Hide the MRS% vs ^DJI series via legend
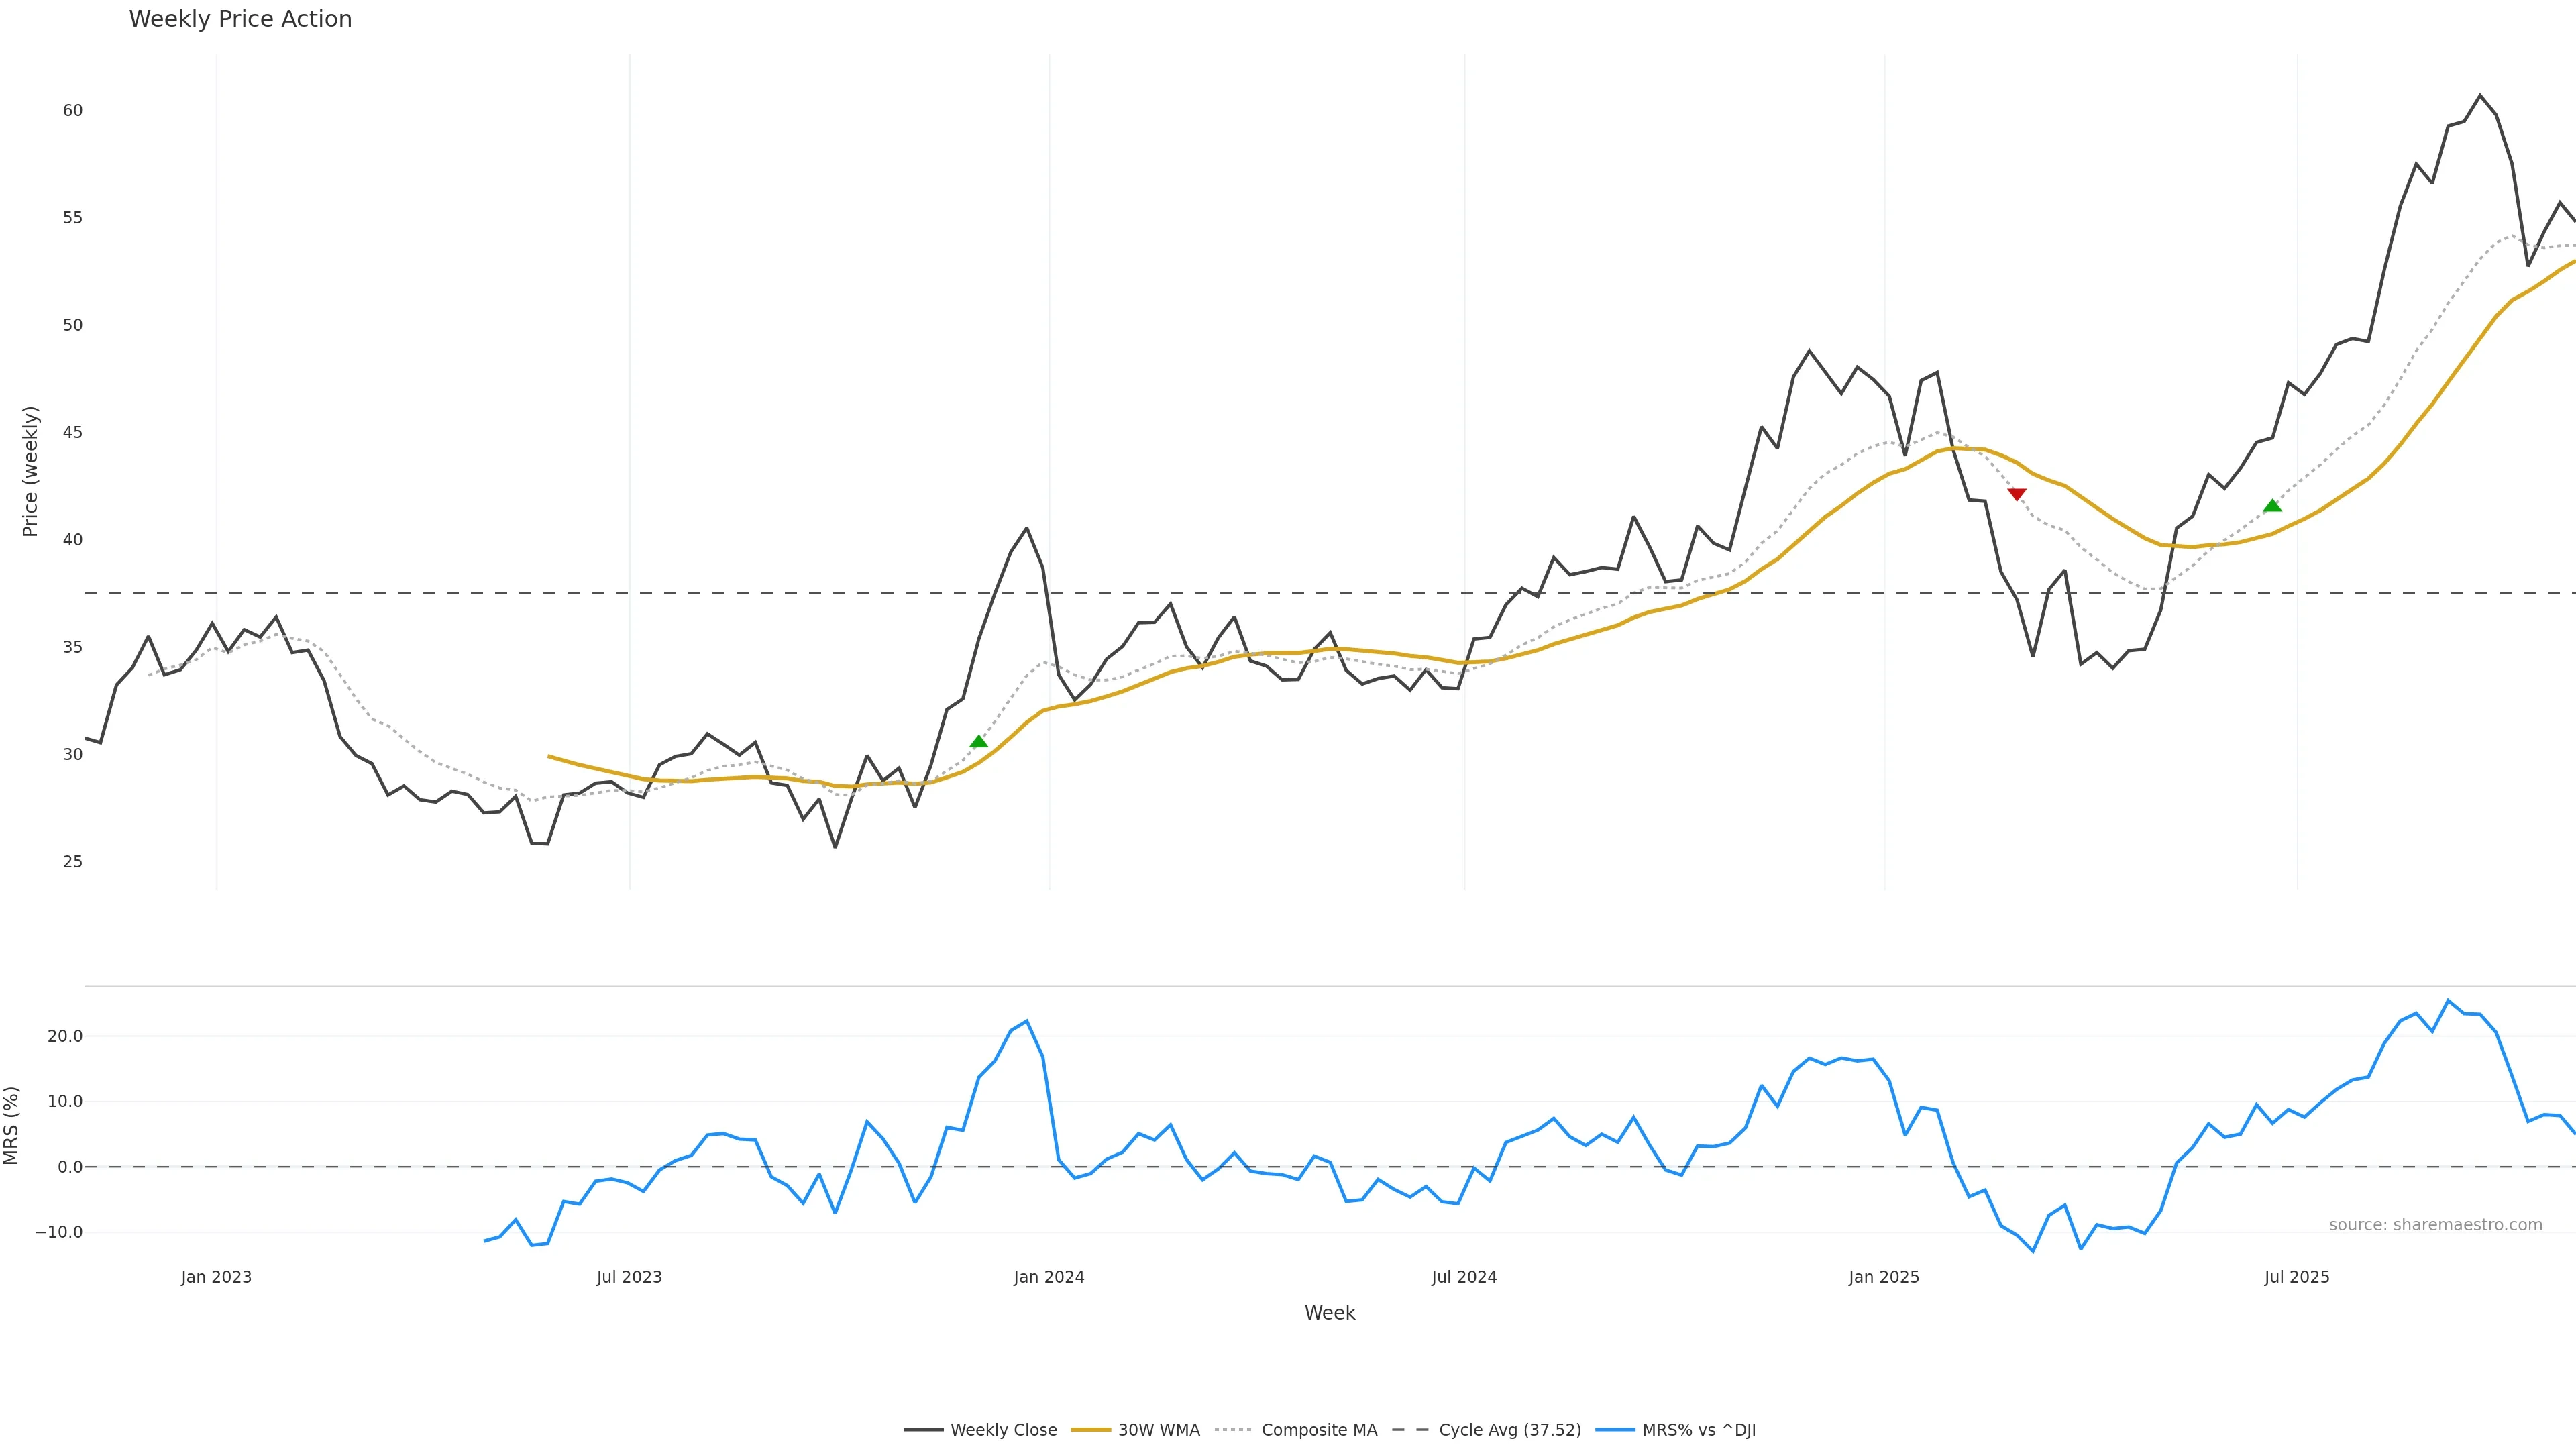 coord(1698,1430)
